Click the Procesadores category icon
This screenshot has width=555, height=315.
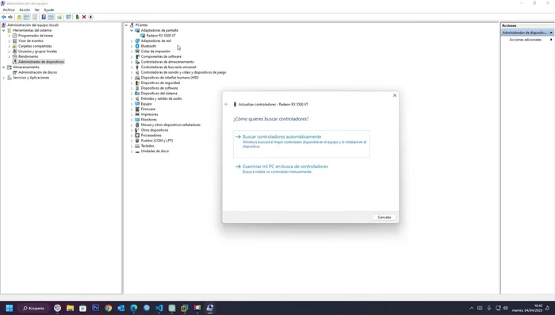click(137, 136)
